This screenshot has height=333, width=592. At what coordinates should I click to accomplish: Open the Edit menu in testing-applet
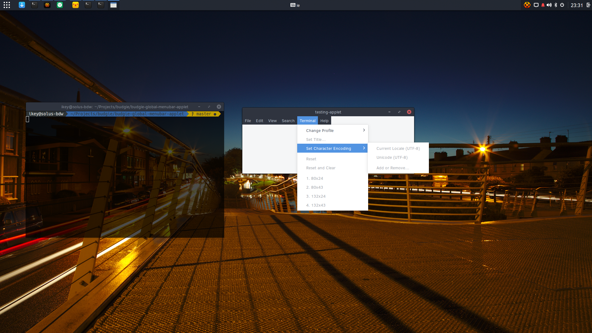pyautogui.click(x=260, y=121)
